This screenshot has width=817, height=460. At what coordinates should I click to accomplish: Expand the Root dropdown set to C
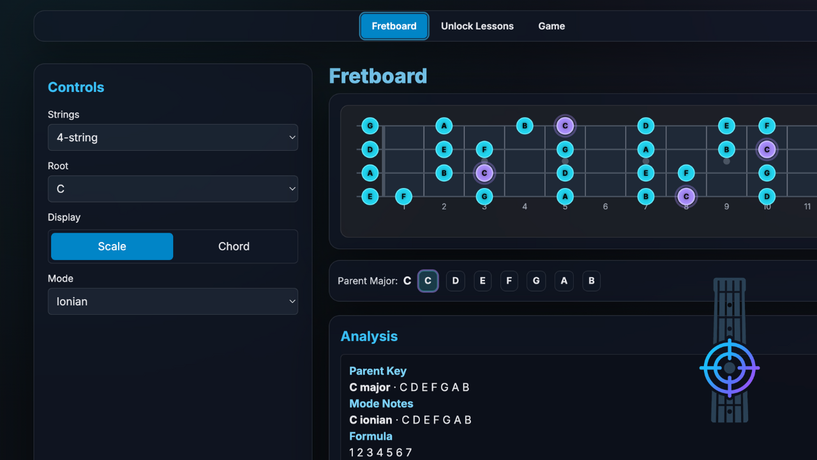[x=173, y=189]
